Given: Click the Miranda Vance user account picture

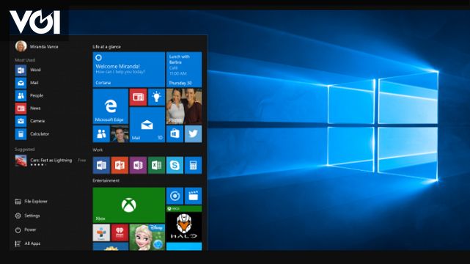Looking at the screenshot, I should point(21,46).
